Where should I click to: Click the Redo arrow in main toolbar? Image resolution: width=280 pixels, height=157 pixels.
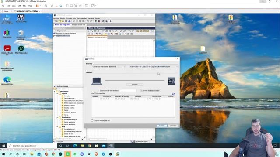tap(91, 21)
